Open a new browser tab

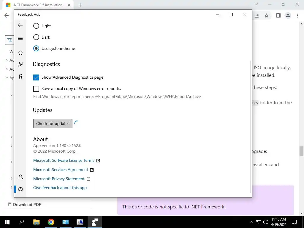80,5
